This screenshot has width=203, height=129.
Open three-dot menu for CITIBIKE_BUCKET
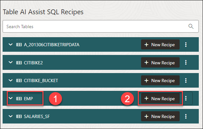[186, 81]
